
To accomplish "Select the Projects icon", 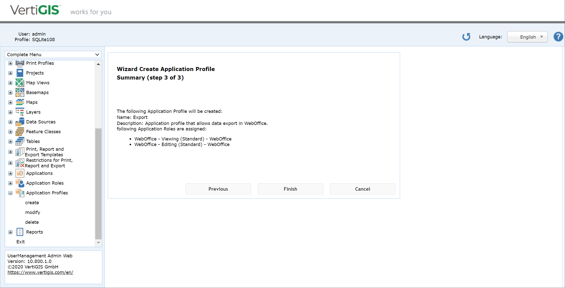I will tap(20, 73).
